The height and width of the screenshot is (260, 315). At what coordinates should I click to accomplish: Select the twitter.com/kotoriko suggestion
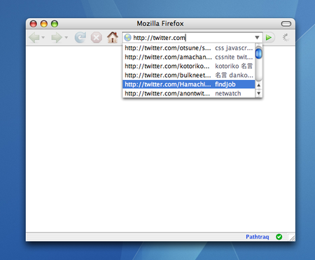(x=189, y=66)
